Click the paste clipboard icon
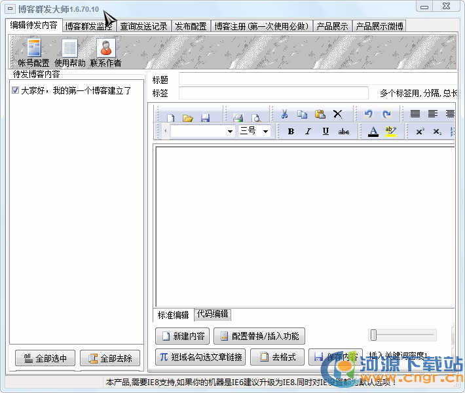 [320, 114]
